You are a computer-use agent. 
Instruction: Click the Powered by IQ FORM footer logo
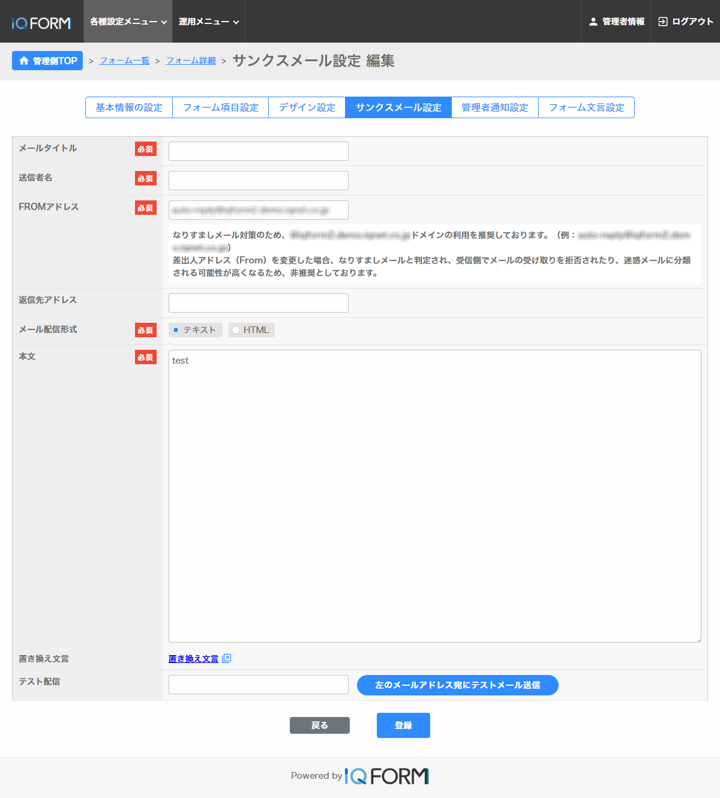(387, 776)
